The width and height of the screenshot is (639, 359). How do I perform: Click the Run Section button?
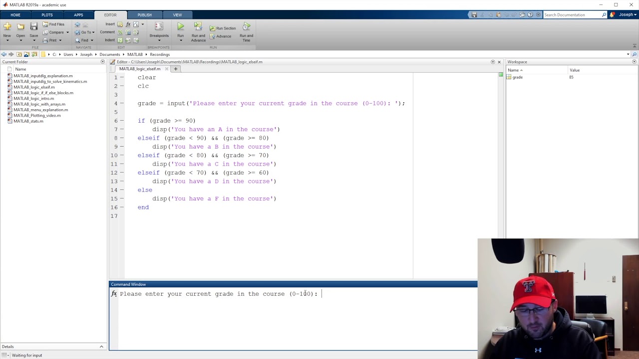223,28
